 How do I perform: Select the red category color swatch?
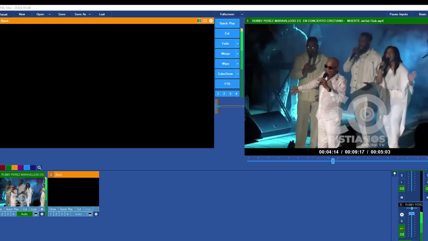[2, 168]
